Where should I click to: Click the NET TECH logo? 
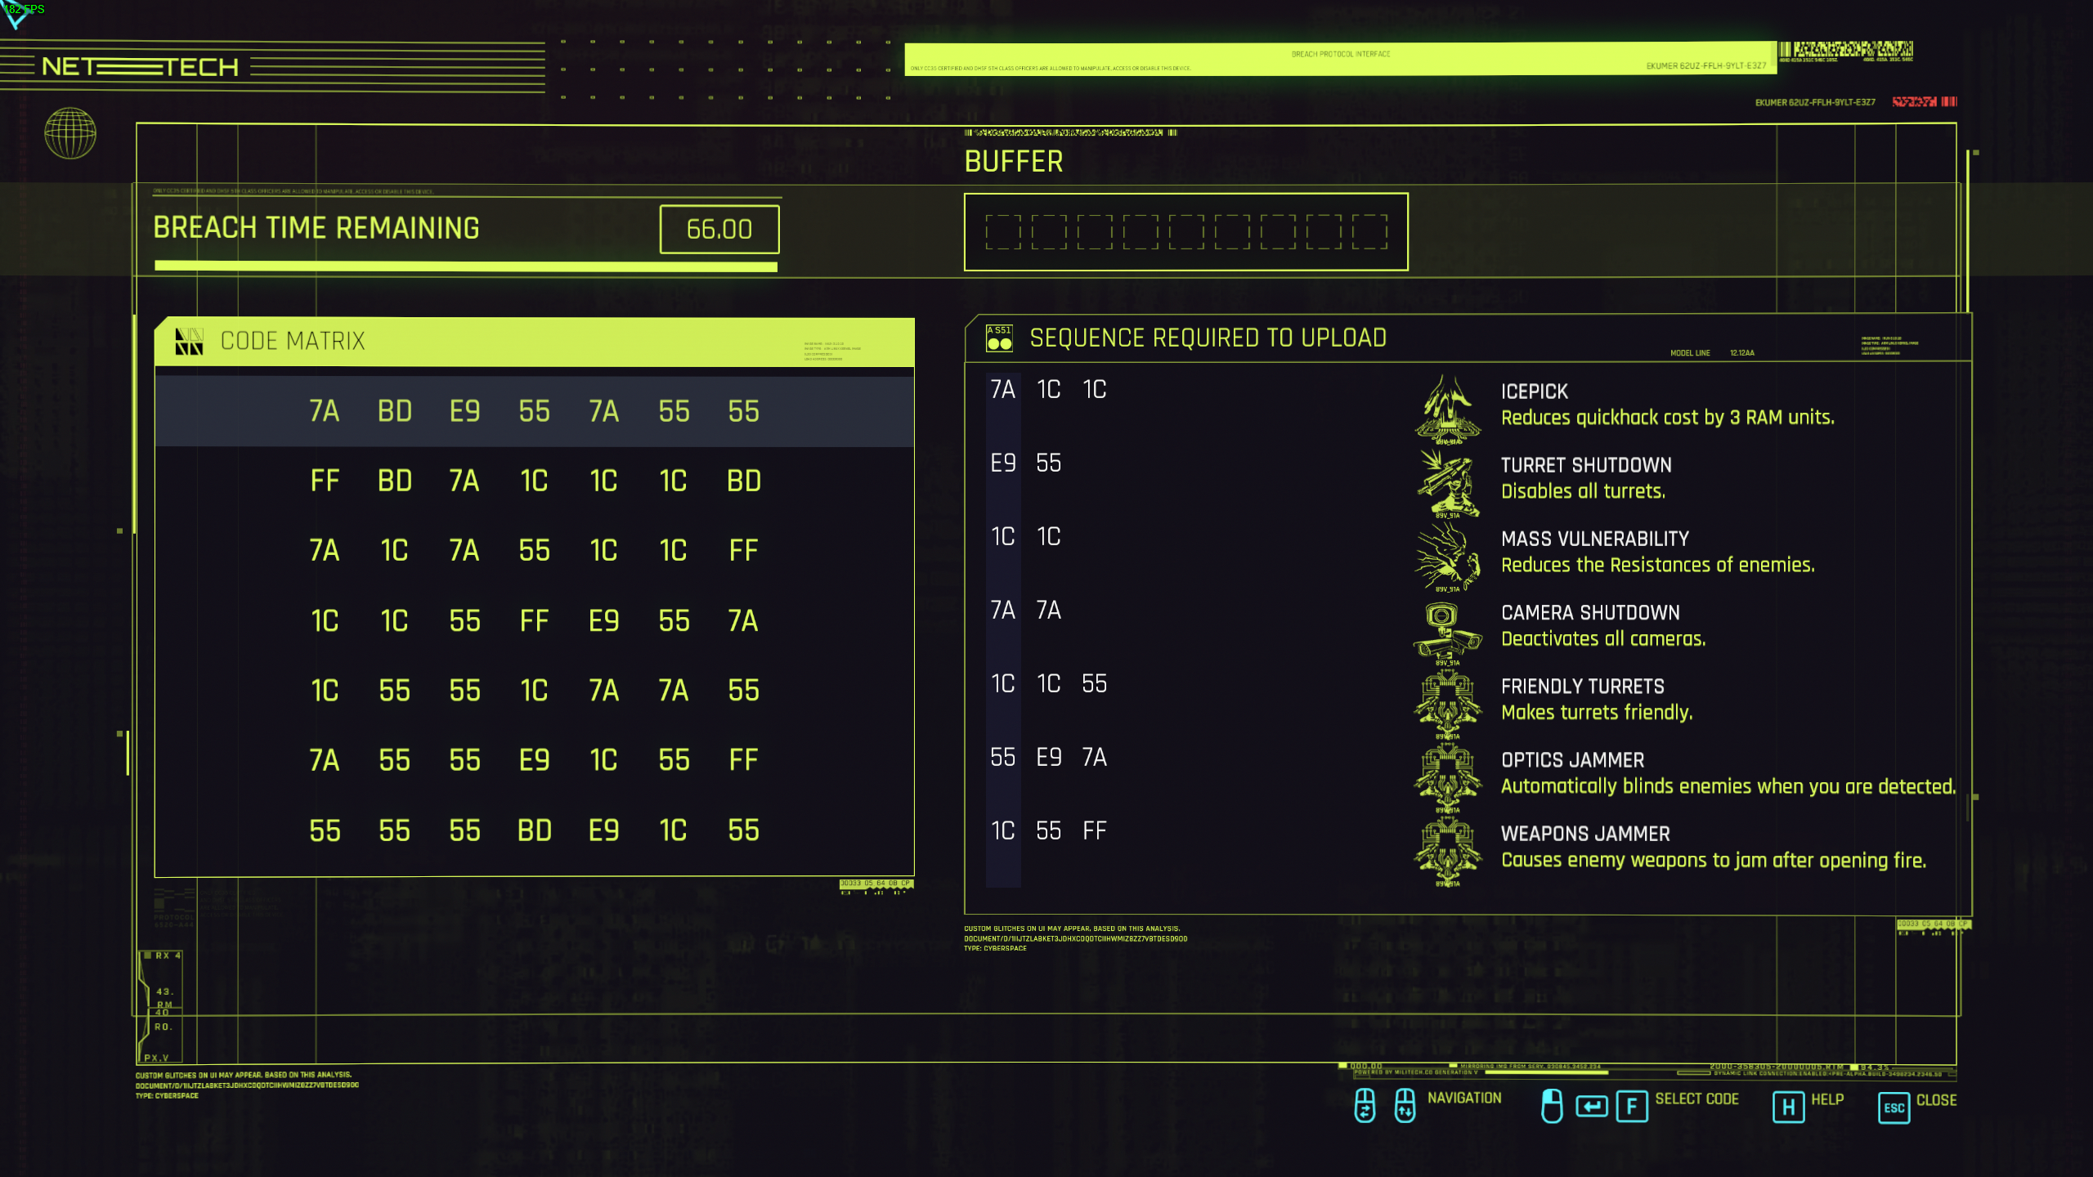tap(140, 67)
